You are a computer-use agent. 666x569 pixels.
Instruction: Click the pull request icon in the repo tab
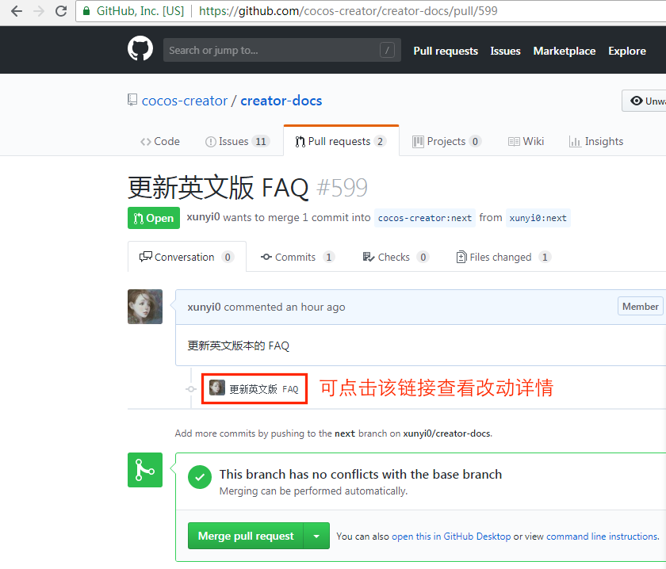300,142
